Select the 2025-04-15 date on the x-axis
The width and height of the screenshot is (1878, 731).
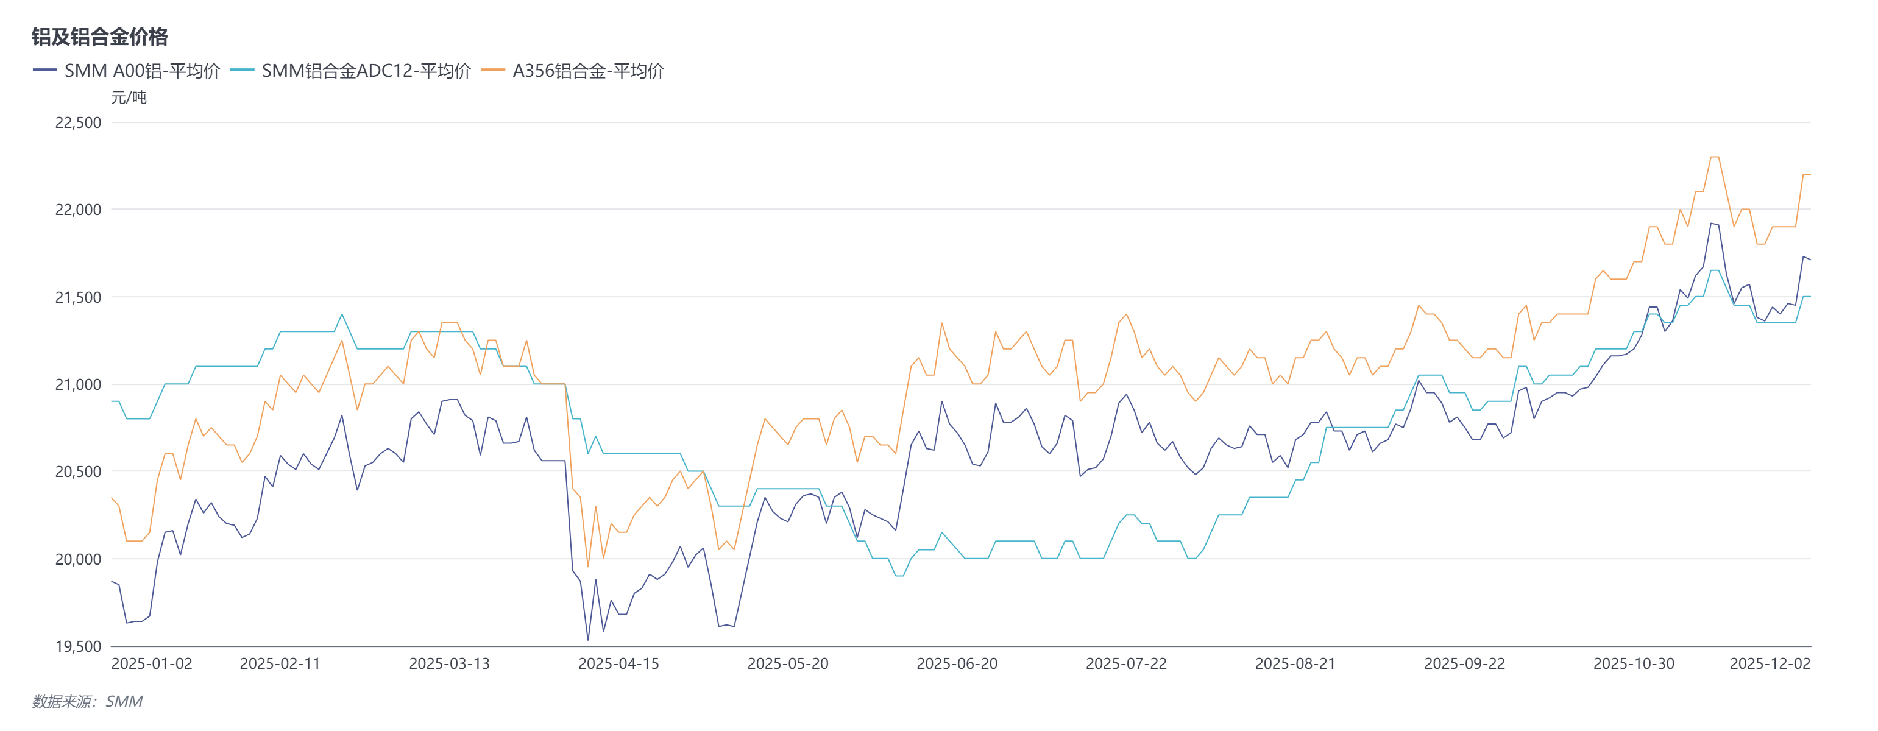(618, 664)
